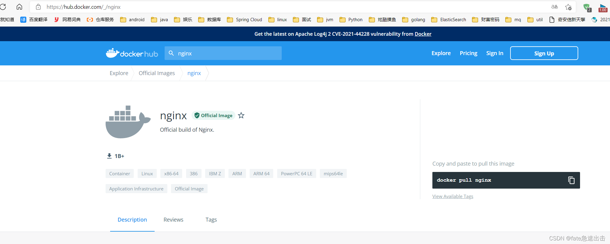Open the 奇安信新天擎 bookmark

click(x=567, y=20)
